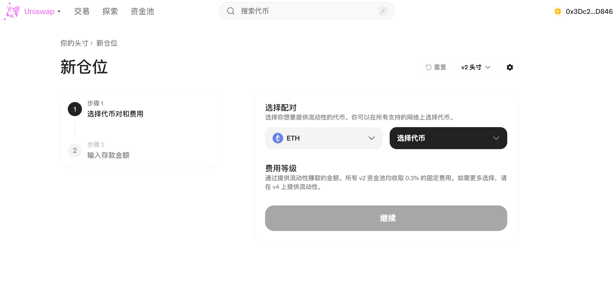Go to the 交易 tab

(x=82, y=11)
